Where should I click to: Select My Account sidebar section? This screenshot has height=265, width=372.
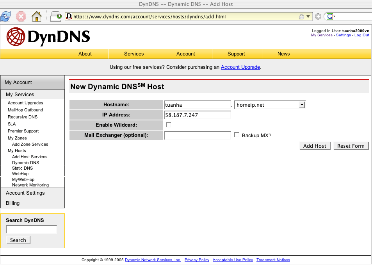32,82
